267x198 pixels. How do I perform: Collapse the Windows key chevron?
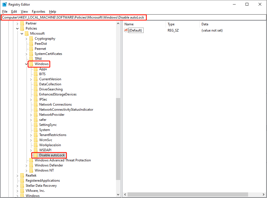point(27,64)
